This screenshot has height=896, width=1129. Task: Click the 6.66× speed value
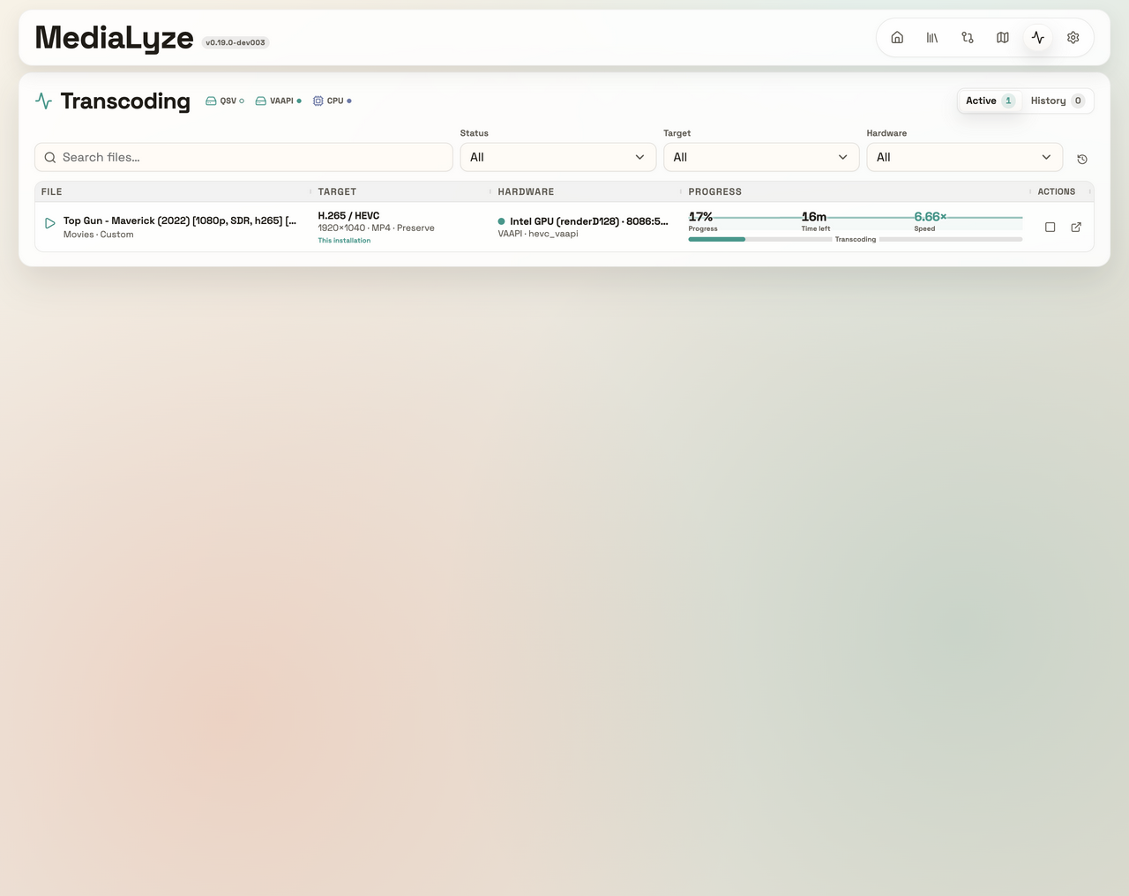tap(930, 217)
